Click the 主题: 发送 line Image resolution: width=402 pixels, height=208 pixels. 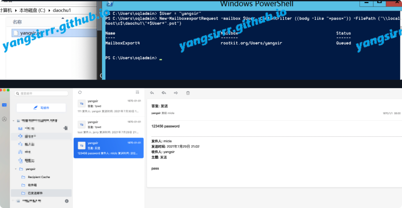[x=159, y=157]
